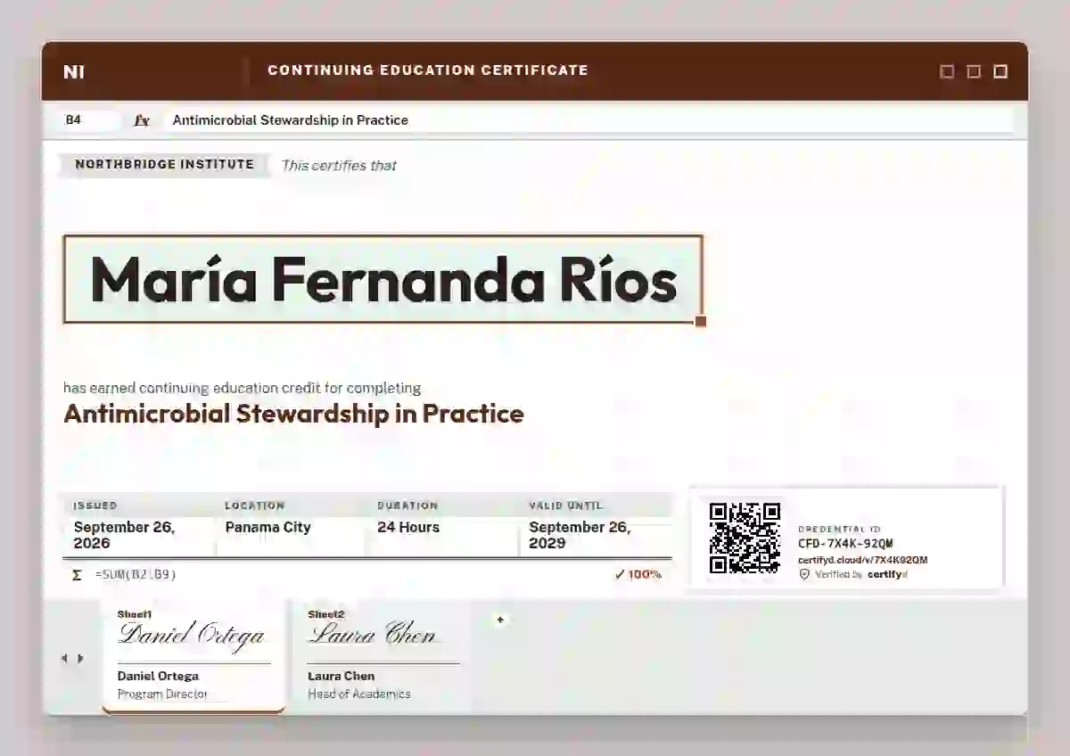
Task: Click the first window control square
Action: (x=947, y=71)
